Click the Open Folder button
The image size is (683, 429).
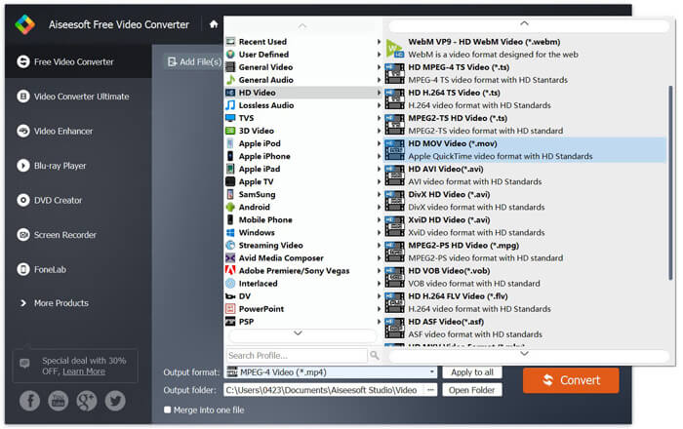(x=472, y=390)
